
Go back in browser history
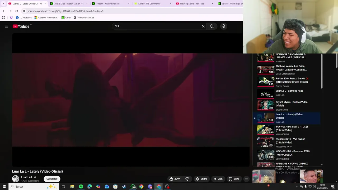coord(4,11)
